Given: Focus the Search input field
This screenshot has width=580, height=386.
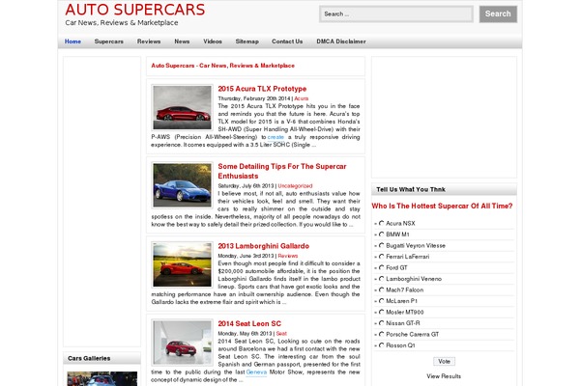Looking at the screenshot, I should [396, 14].
